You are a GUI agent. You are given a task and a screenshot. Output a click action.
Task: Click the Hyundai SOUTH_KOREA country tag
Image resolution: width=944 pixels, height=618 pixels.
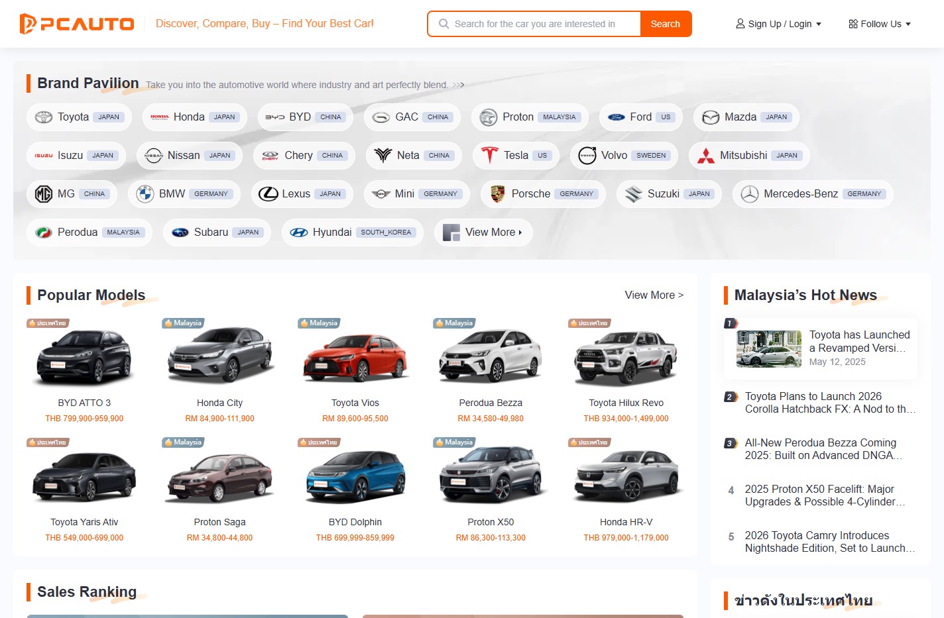coord(386,232)
